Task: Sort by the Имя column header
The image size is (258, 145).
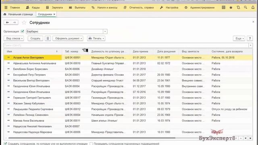Action: pyautogui.click(x=33, y=52)
